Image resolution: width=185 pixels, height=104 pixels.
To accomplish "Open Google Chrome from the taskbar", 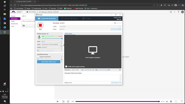I will tap(5, 23).
